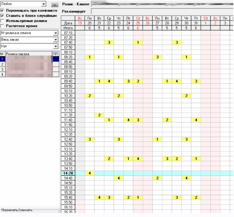This screenshot has width=234, height=217.
Task: Enable 'Расчетное время' checkbox
Action: point(2,26)
